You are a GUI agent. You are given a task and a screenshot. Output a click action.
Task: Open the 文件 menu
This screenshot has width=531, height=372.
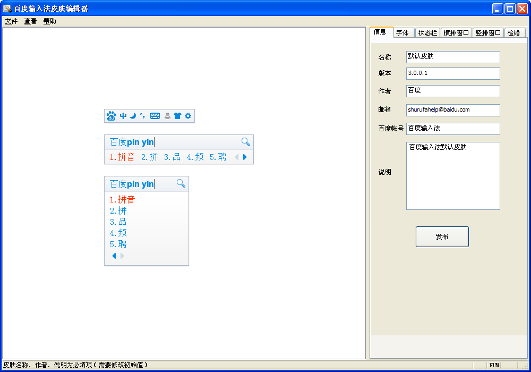coord(11,21)
